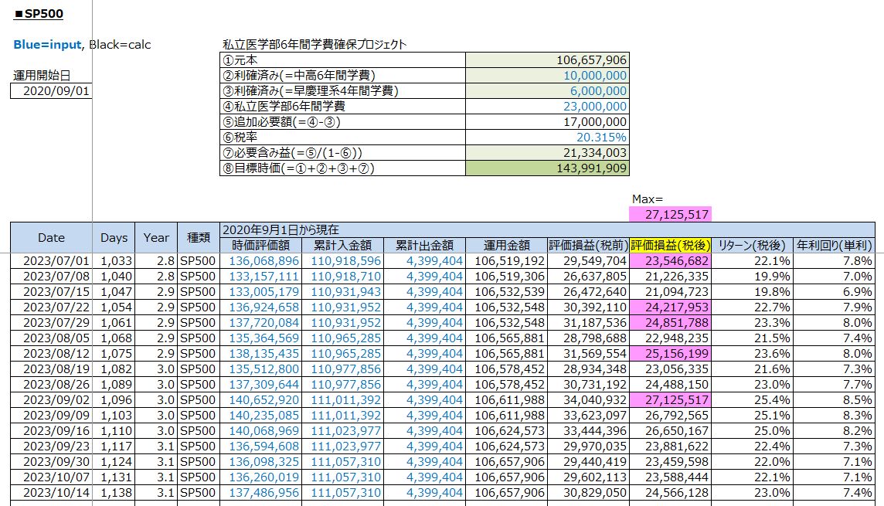Select the pink cell below the Max= label
The image size is (884, 506).
point(670,214)
